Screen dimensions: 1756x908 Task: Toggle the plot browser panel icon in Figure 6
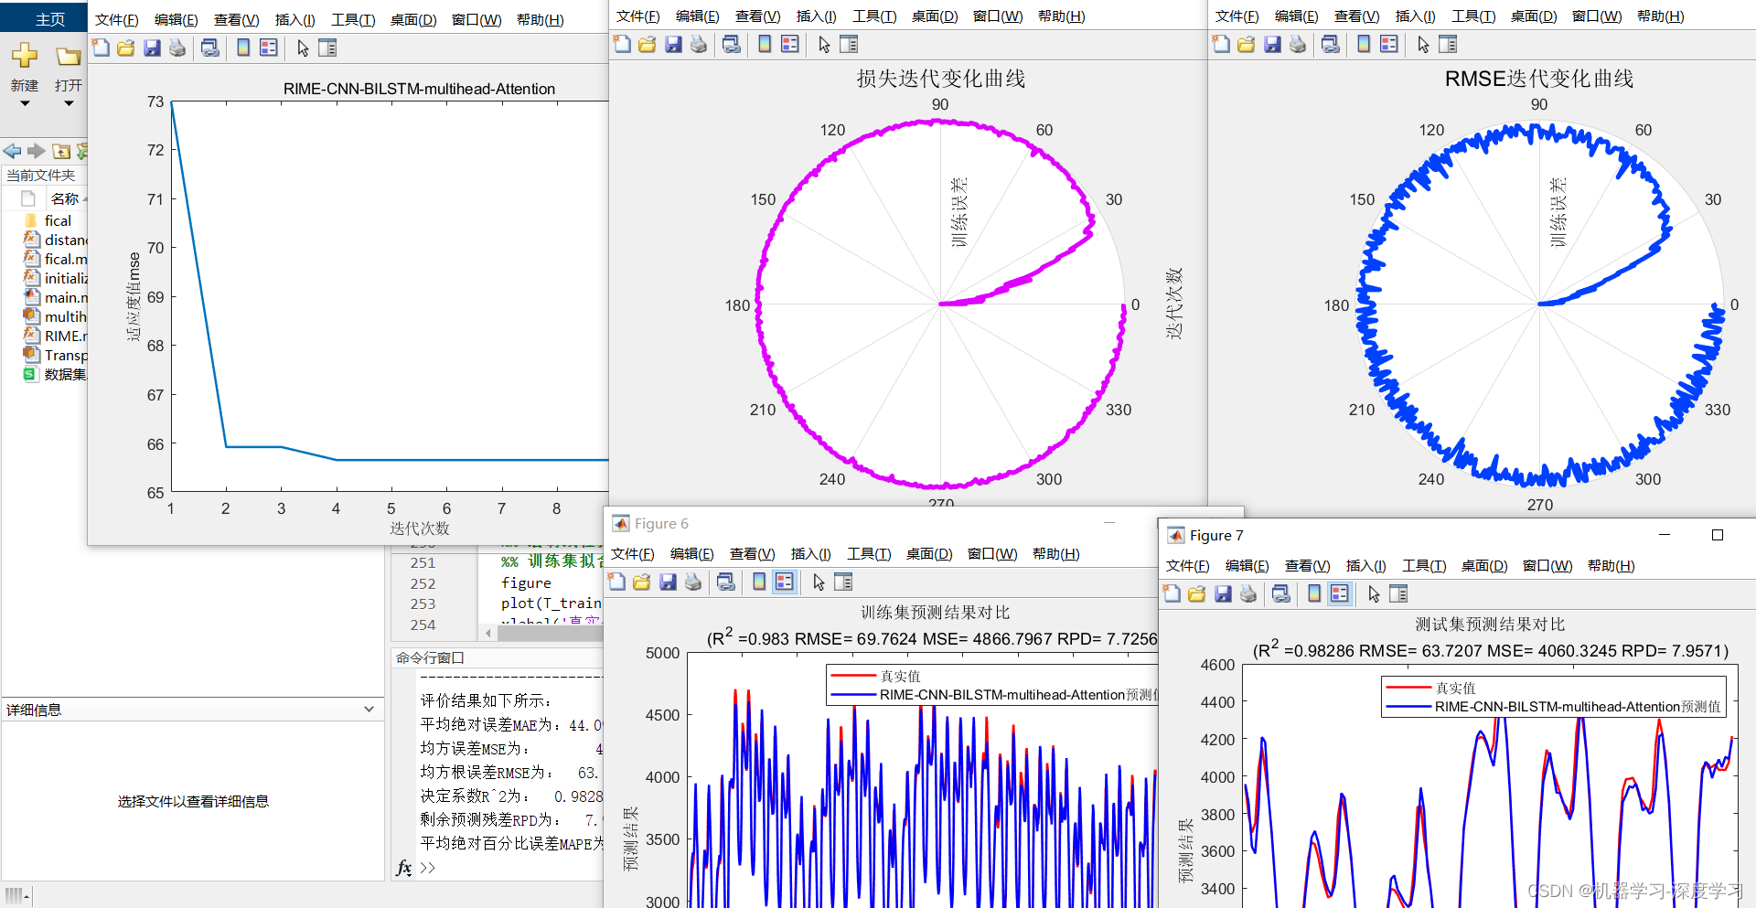pos(842,582)
